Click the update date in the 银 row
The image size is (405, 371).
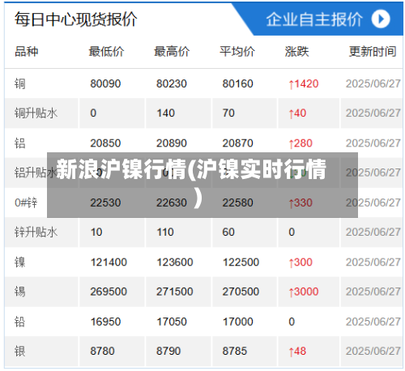point(373,352)
